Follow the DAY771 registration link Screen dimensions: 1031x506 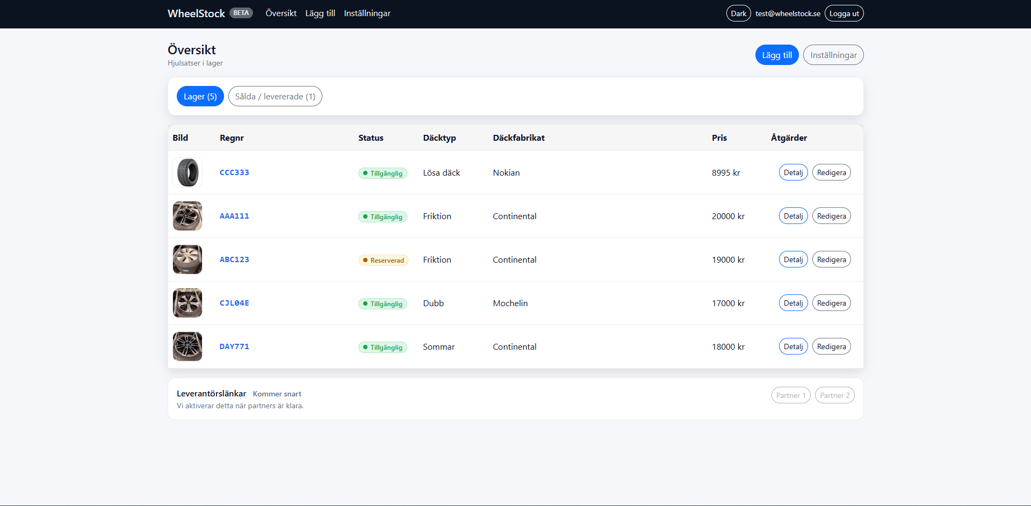(x=234, y=346)
